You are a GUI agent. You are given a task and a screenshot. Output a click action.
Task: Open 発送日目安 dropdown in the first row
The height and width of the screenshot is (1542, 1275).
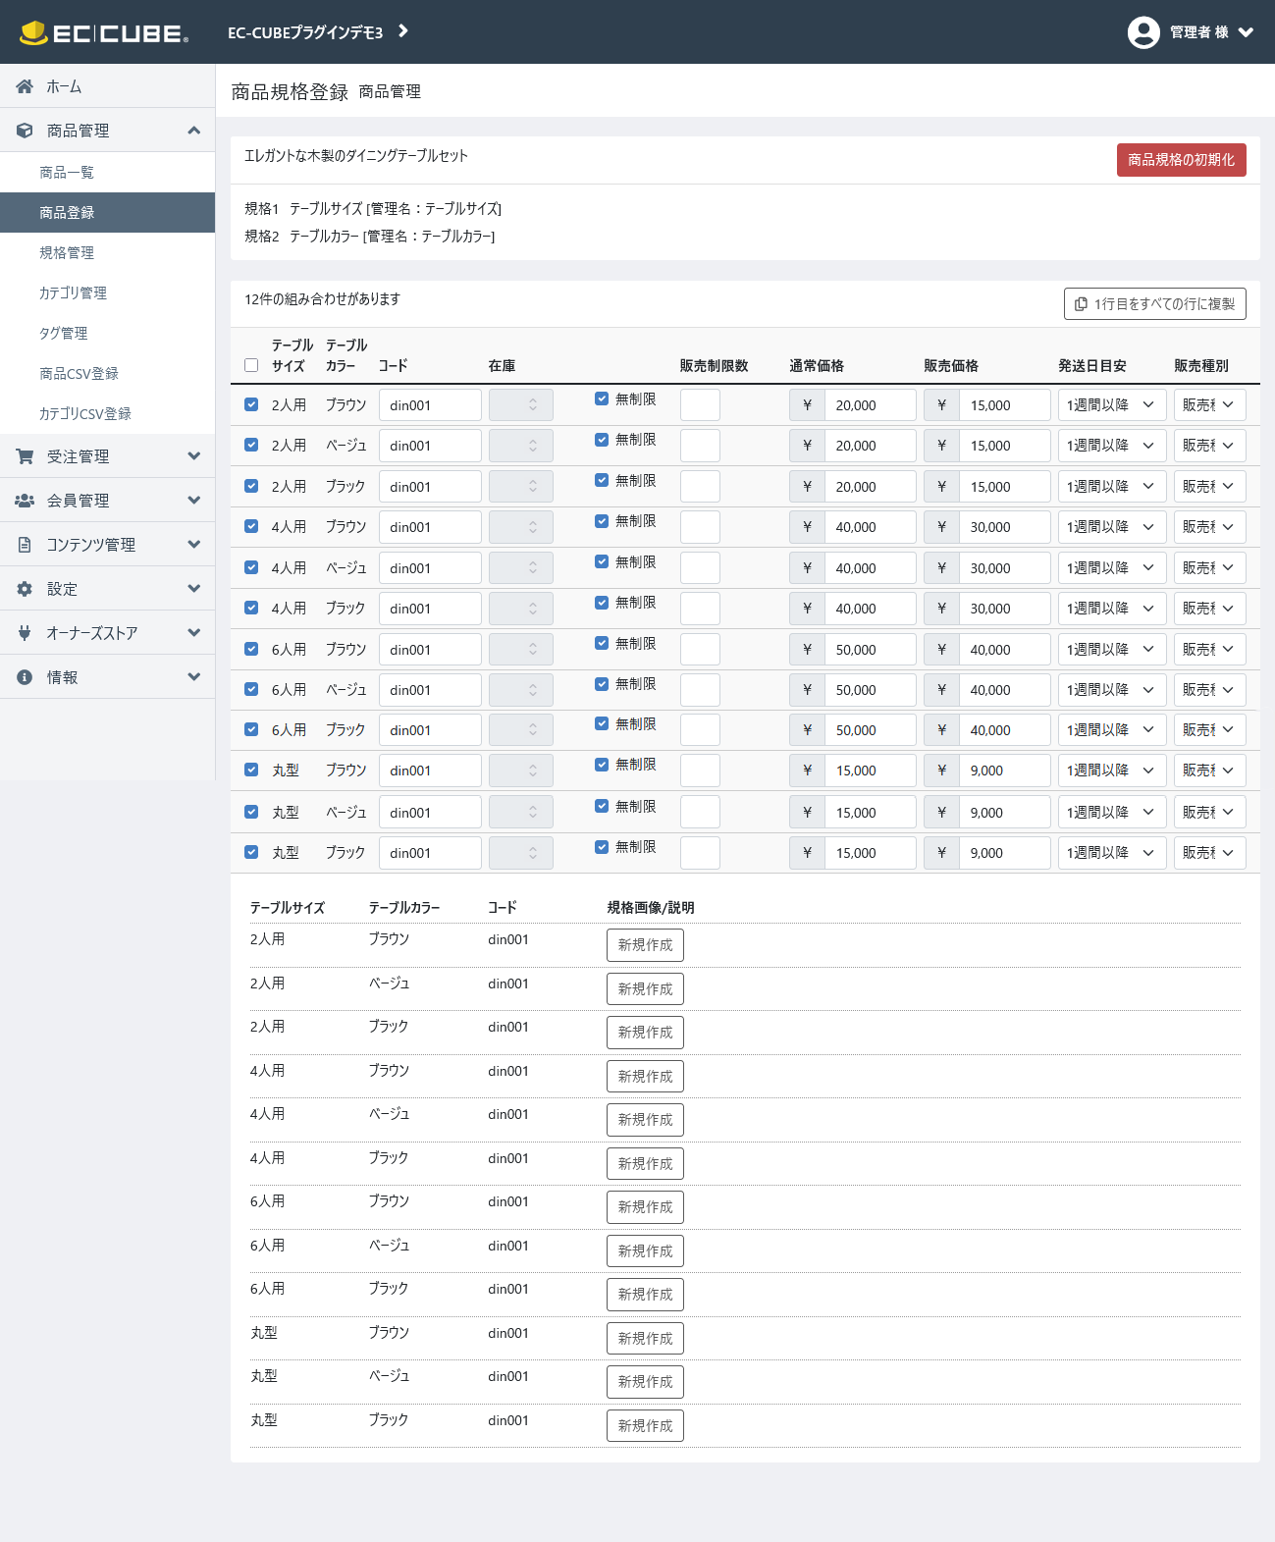point(1111,405)
